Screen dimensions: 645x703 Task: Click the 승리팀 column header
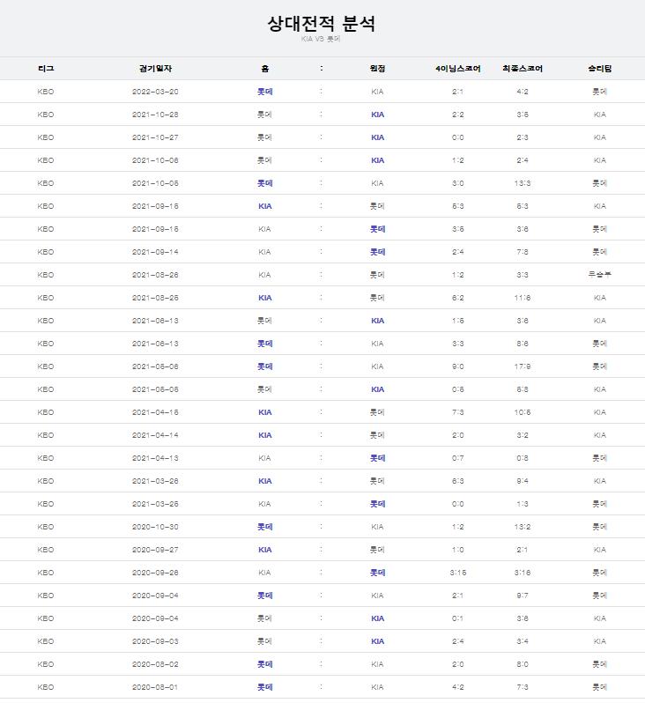point(600,69)
